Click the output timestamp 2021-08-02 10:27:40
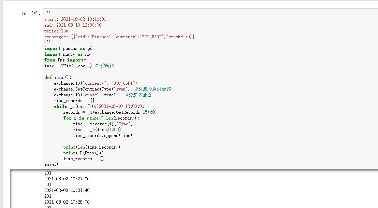The height and width of the screenshot is (208, 378). coord(67,190)
